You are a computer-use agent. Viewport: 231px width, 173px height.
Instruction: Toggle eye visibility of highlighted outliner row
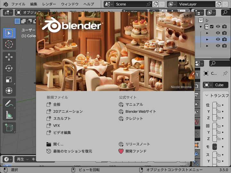pos(218,39)
